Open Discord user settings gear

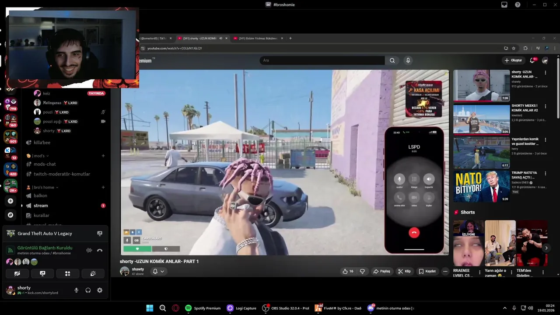tap(100, 290)
